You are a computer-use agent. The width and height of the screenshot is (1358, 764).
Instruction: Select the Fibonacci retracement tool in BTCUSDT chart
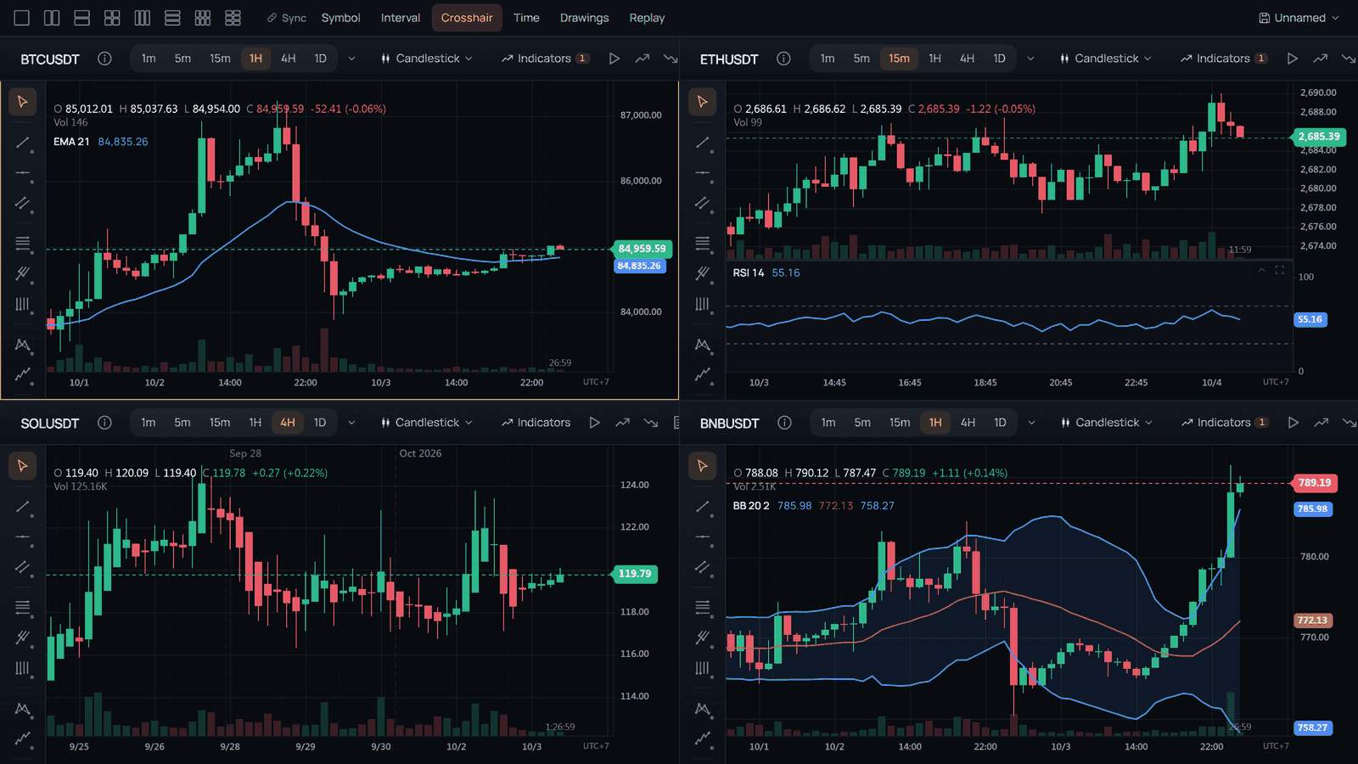coord(23,243)
